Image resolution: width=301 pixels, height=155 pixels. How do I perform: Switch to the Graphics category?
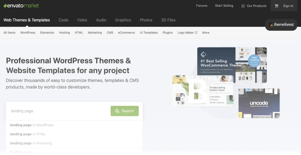coord(123,20)
